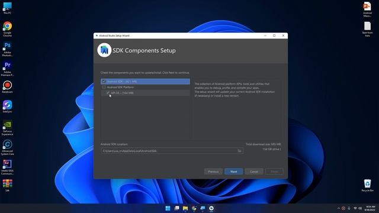379x213 pixels.
Task: Select the Adobe Photoshop desktop icon
Action: point(7,49)
